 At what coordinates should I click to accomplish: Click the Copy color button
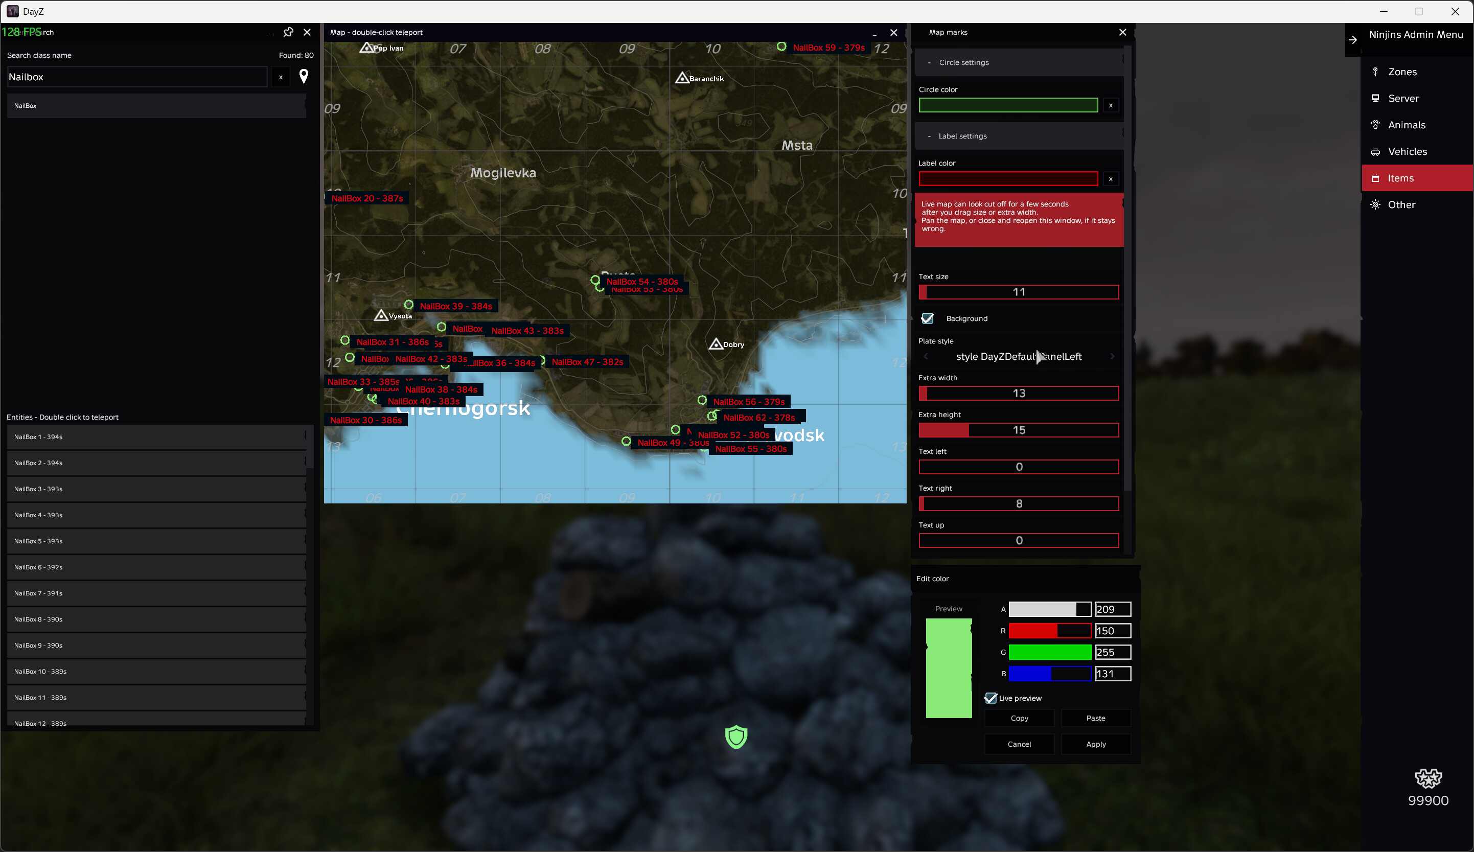[x=1019, y=718]
